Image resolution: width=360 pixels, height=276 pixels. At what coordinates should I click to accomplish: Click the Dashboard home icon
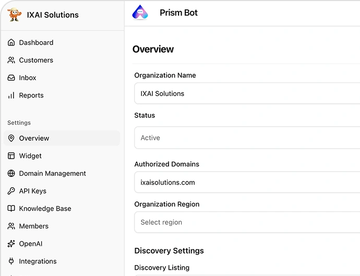11,42
